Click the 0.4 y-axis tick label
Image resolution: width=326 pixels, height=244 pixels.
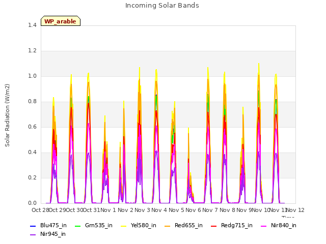[32, 152]
